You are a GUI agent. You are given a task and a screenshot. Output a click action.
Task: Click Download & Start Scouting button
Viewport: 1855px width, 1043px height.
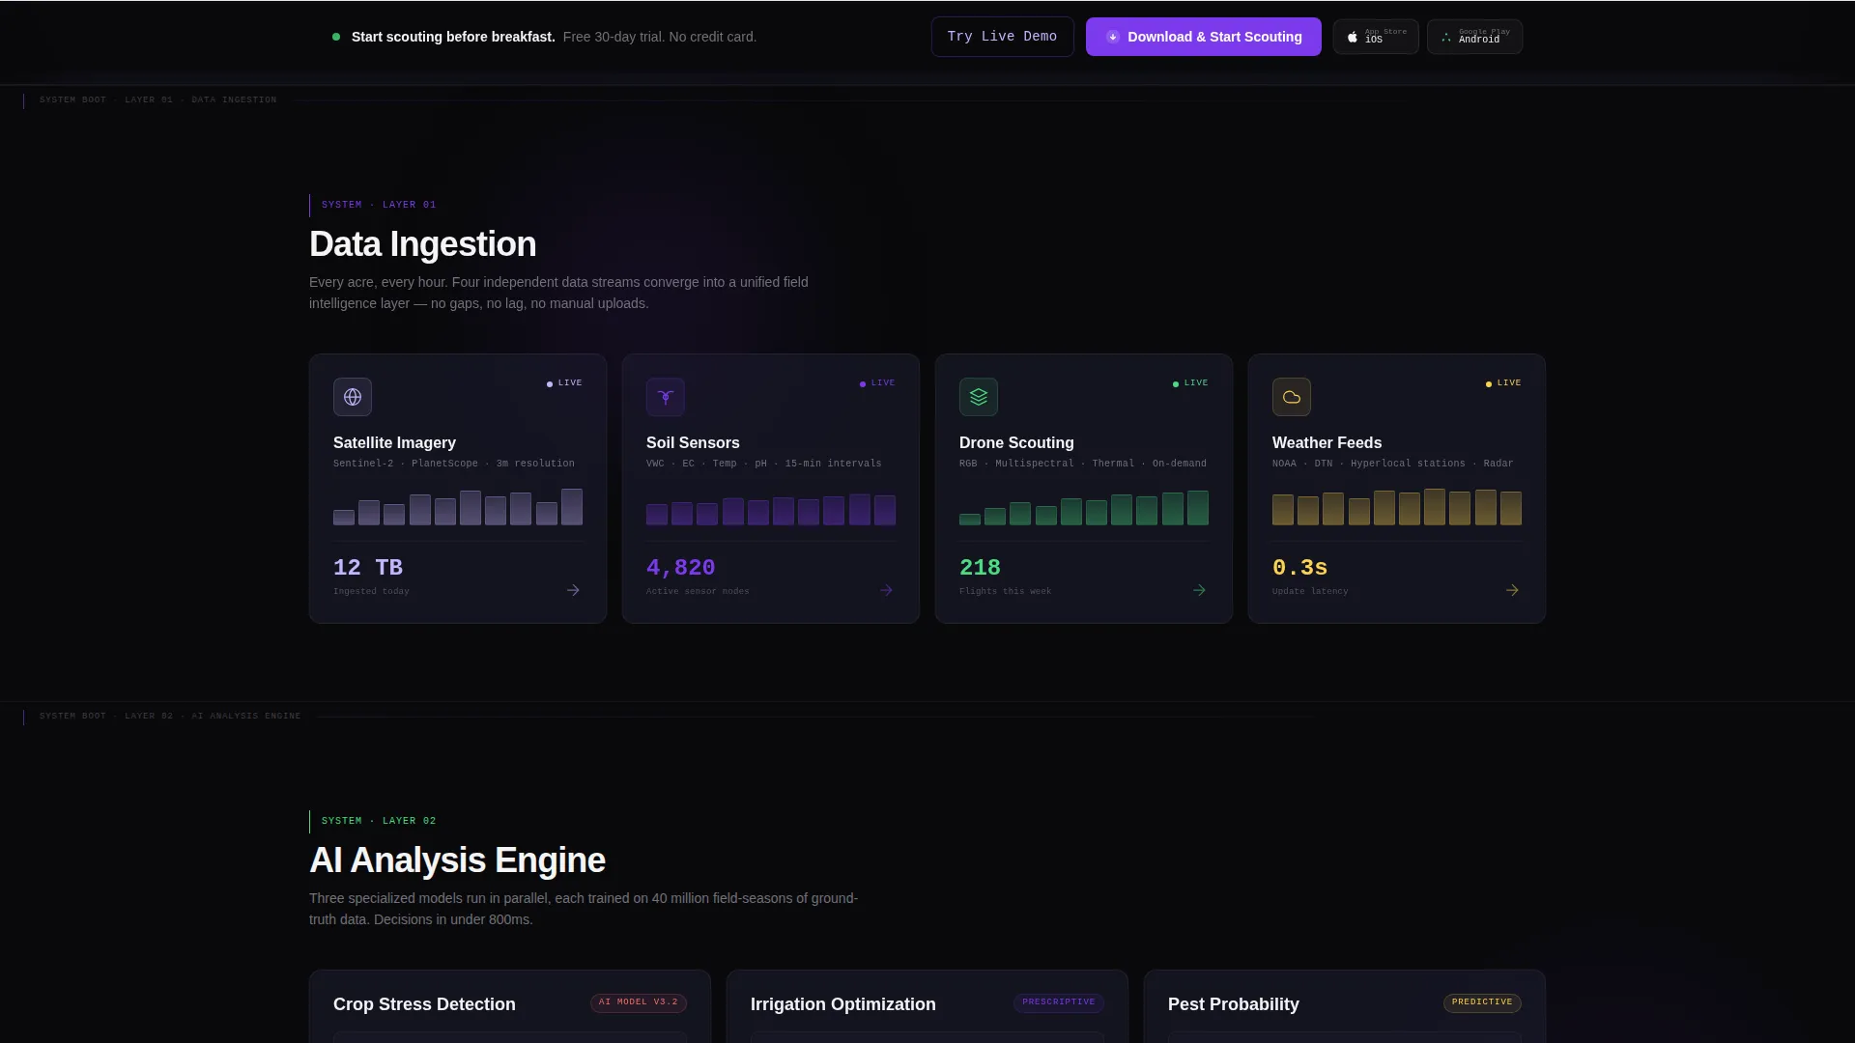(x=1203, y=37)
